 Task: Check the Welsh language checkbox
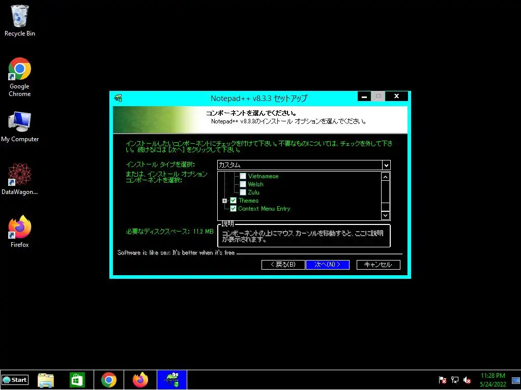click(x=243, y=184)
